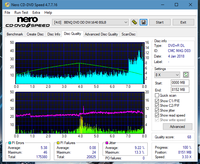The height and width of the screenshot is (164, 200).
Task: Click the refresh icon beside the speed dropdown
Action: coord(186,75)
